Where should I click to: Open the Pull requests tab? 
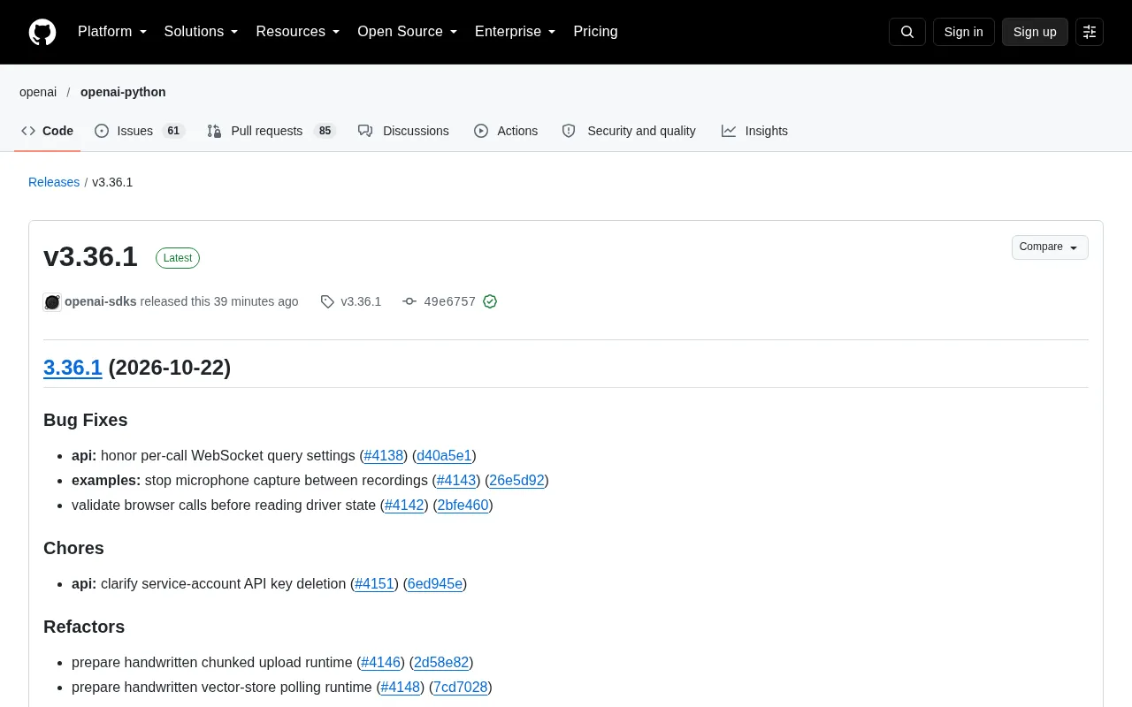[x=272, y=131]
